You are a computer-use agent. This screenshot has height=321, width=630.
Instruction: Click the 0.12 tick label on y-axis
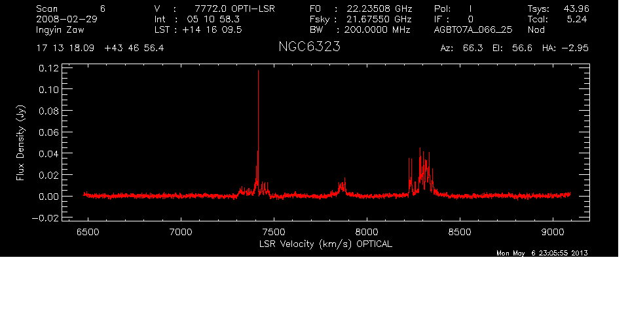click(48, 68)
